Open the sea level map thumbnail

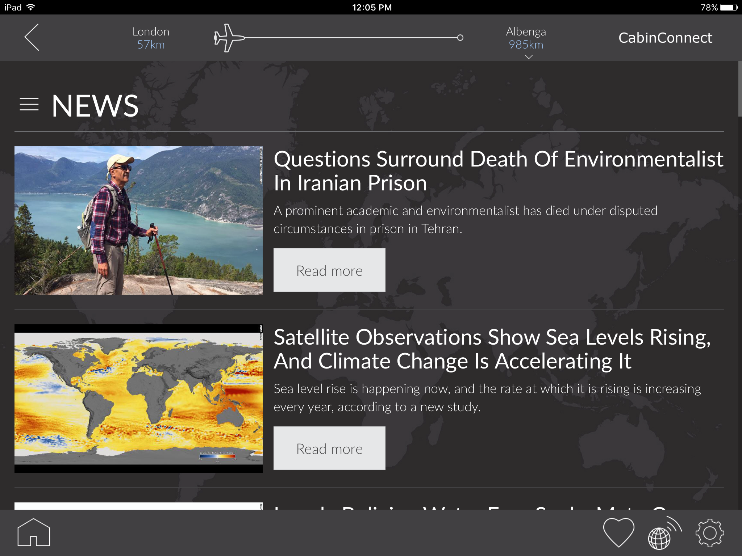(138, 398)
